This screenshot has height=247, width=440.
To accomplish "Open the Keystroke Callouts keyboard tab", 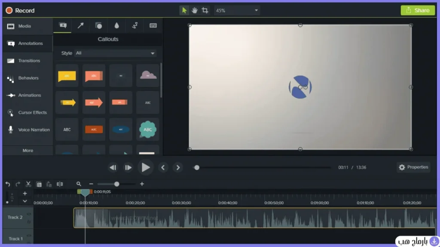I will point(153,25).
